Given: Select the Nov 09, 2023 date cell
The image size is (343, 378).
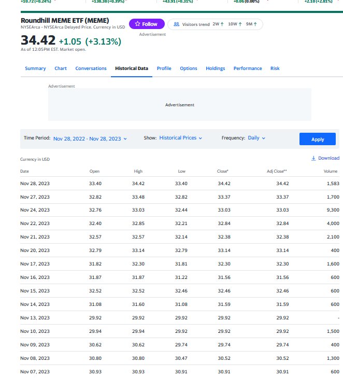Looking at the screenshot, I should [x=35, y=345].
